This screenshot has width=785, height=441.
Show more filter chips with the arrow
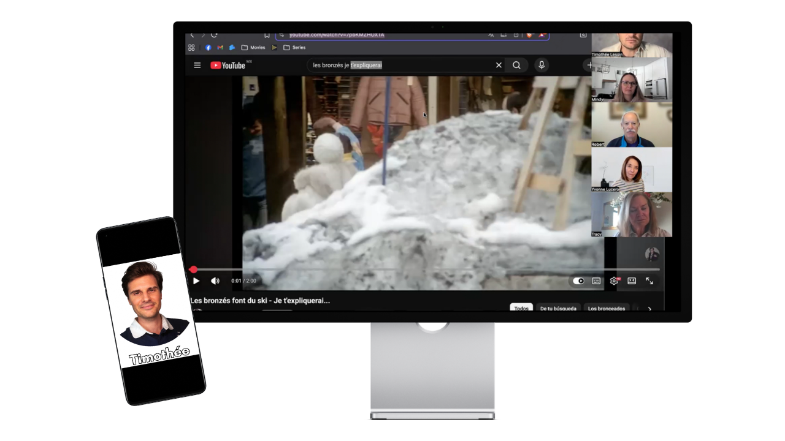[x=649, y=308]
